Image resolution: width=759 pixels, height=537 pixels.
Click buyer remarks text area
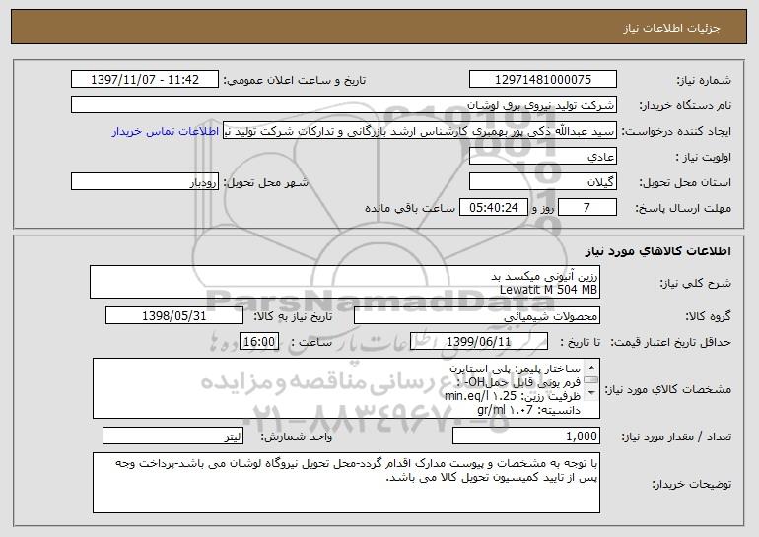coord(346,483)
